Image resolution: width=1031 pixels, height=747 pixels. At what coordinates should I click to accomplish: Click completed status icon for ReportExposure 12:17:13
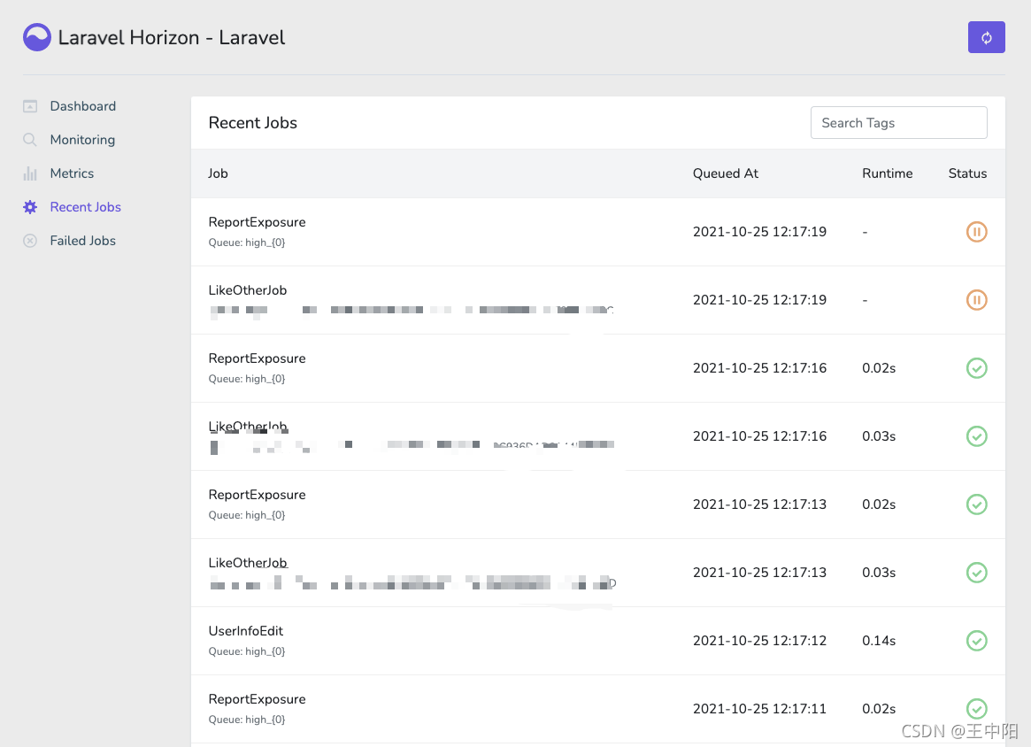point(976,504)
